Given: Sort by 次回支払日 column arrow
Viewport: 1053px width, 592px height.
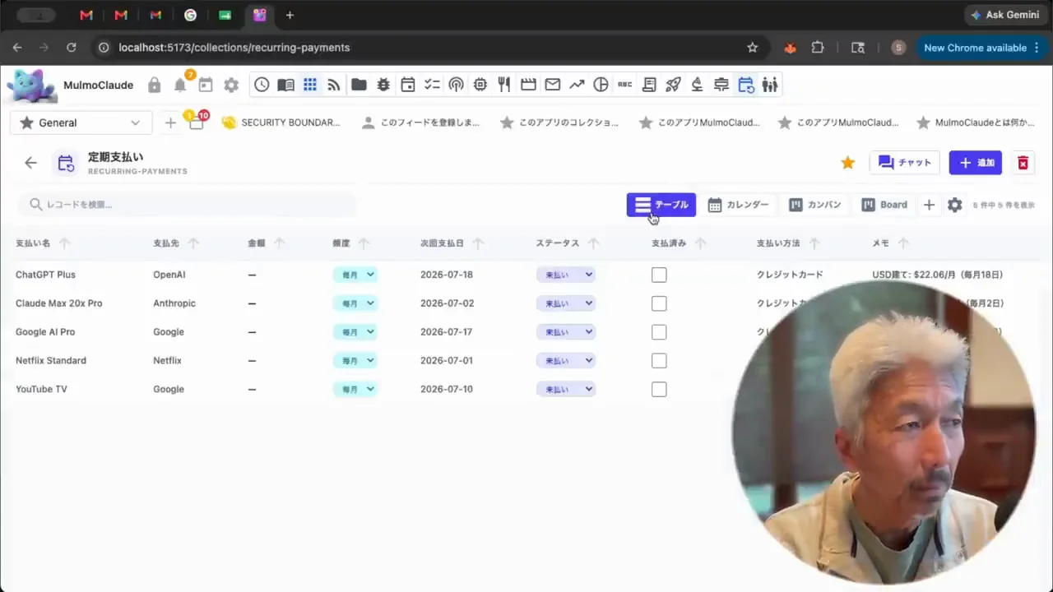Looking at the screenshot, I should 478,243.
